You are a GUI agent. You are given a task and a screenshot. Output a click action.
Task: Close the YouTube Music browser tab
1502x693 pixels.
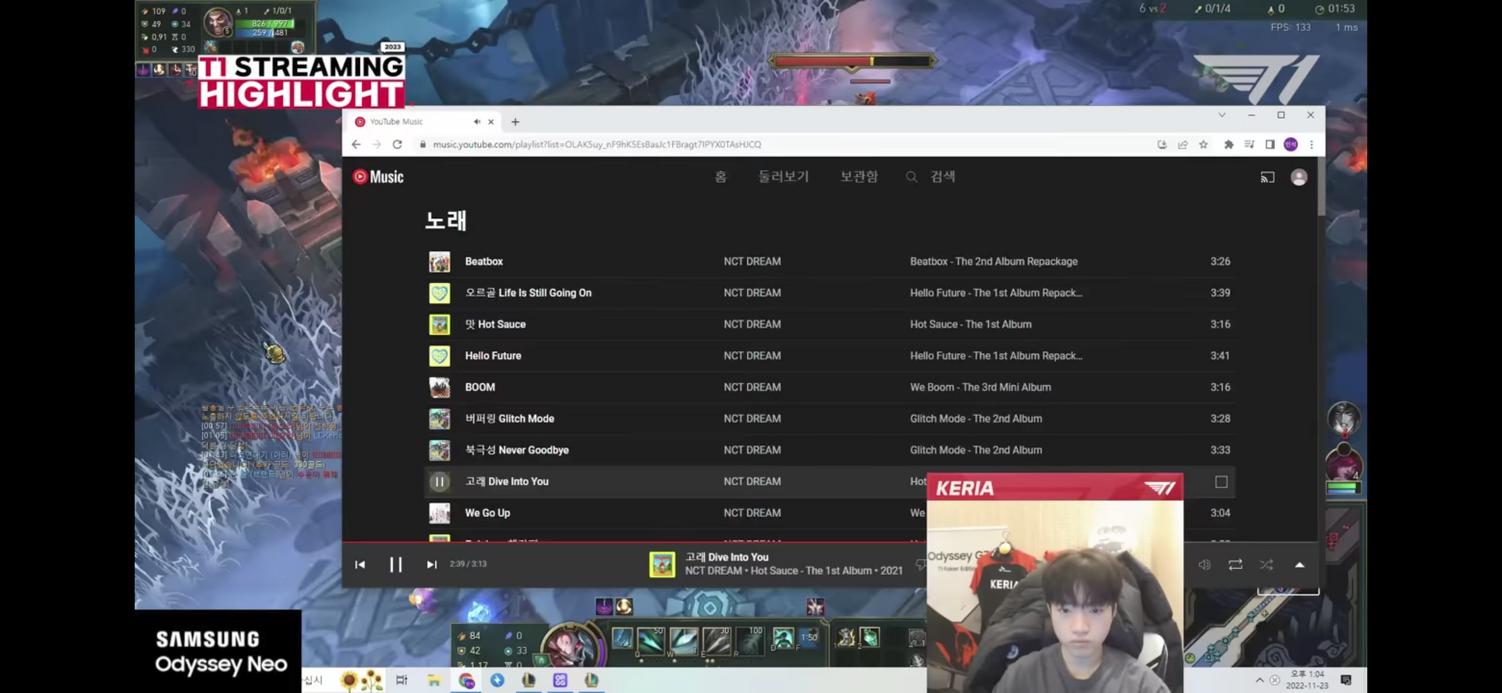pos(491,122)
